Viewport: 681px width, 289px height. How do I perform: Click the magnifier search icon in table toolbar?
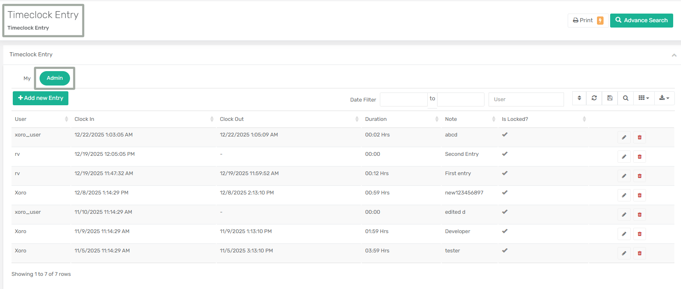coord(625,98)
